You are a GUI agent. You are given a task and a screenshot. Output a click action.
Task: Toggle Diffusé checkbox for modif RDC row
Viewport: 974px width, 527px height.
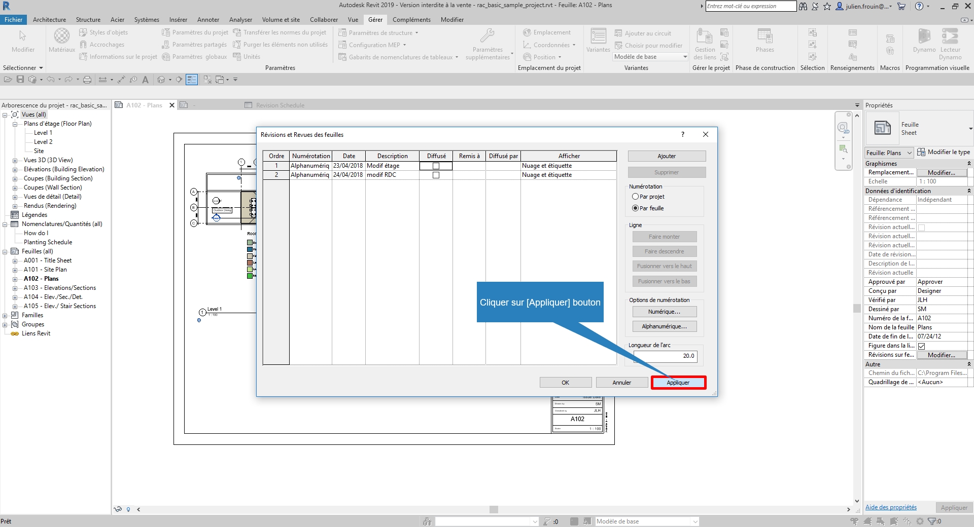click(x=436, y=175)
